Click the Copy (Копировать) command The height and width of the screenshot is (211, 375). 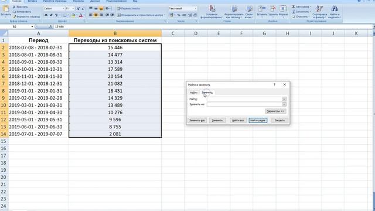tap(22, 12)
